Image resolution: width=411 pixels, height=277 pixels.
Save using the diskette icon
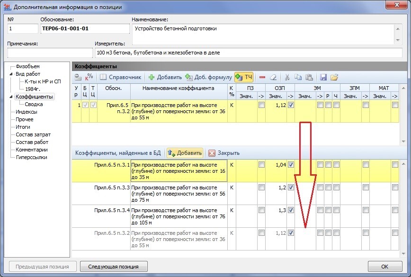point(323,76)
